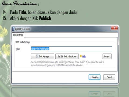Click the Cara Pemakaian slide heading

pyautogui.click(x=20, y=4)
